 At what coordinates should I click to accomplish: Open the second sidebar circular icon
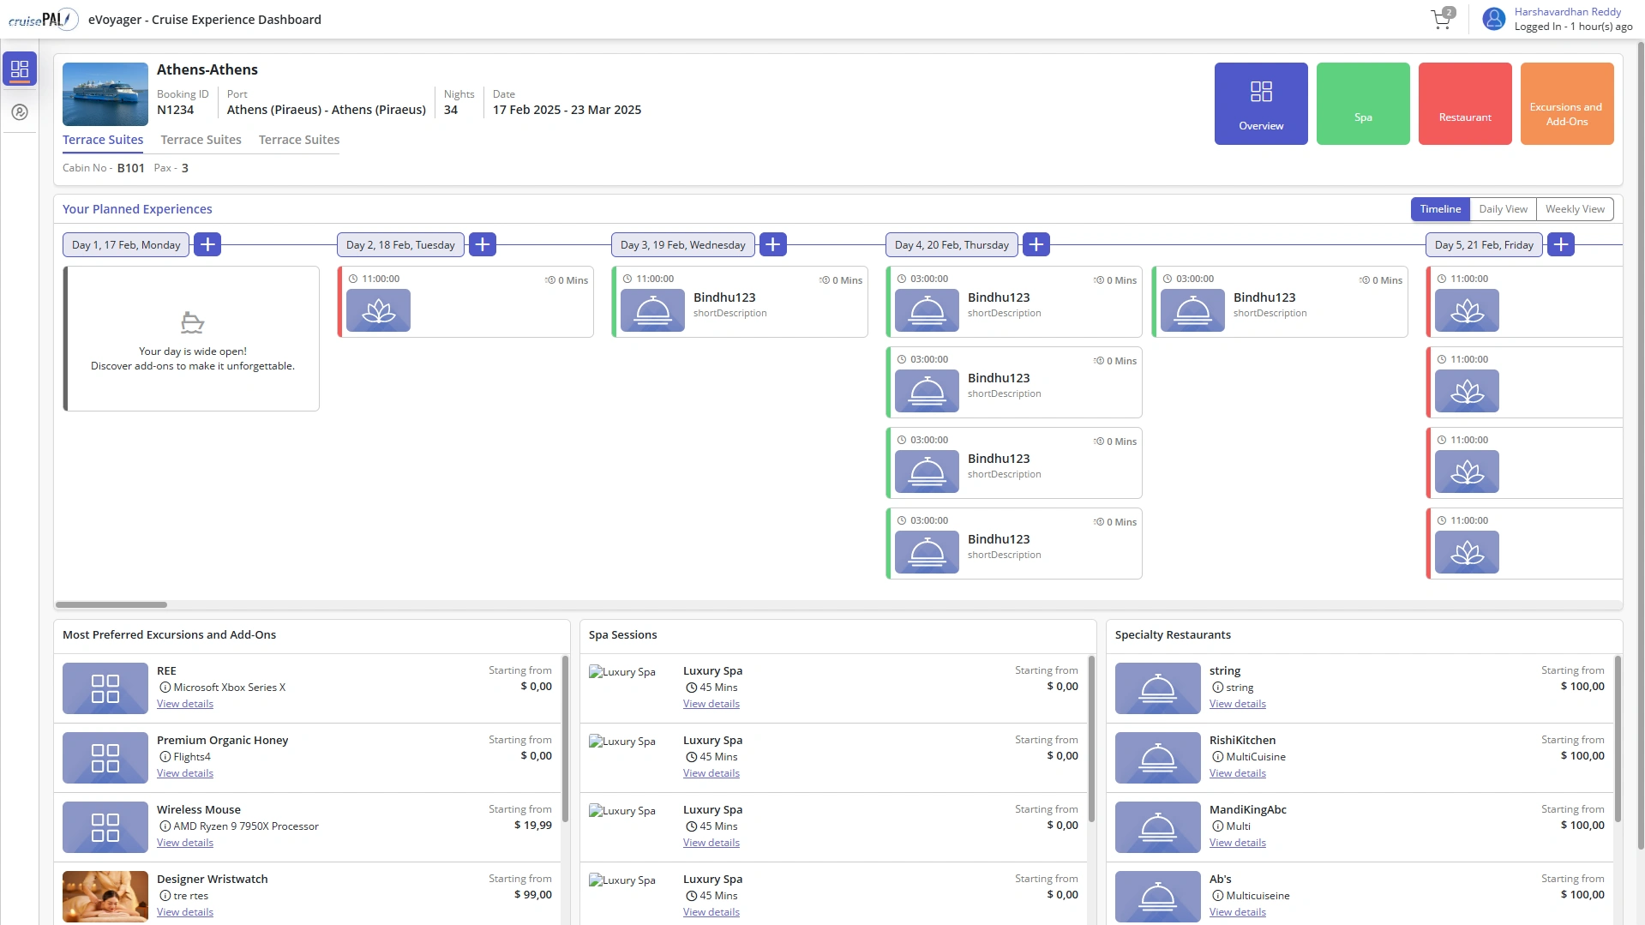20,112
